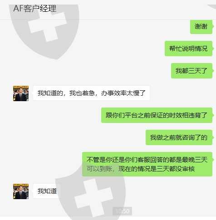Select the short 我知道 reply bubble
The width and height of the screenshot is (216, 220).
46,191
